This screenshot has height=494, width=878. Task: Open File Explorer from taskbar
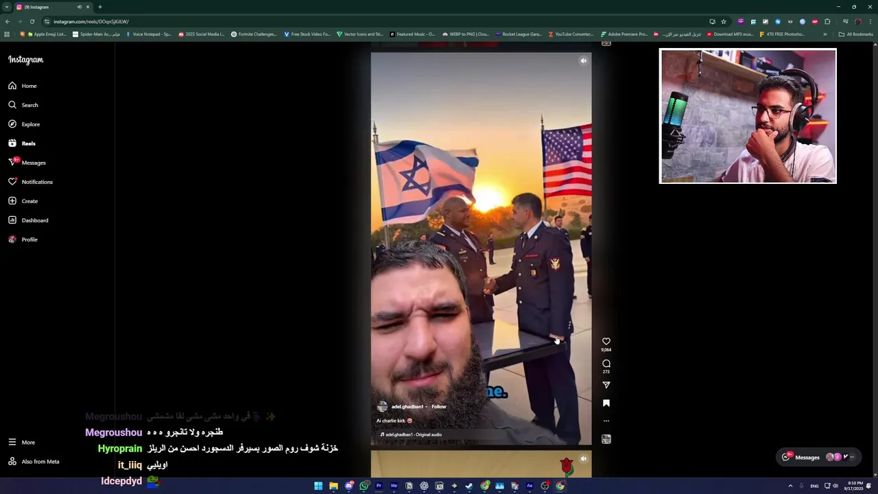point(333,486)
